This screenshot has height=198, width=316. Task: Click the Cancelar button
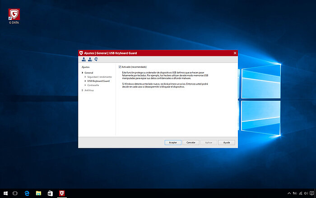tap(191, 142)
